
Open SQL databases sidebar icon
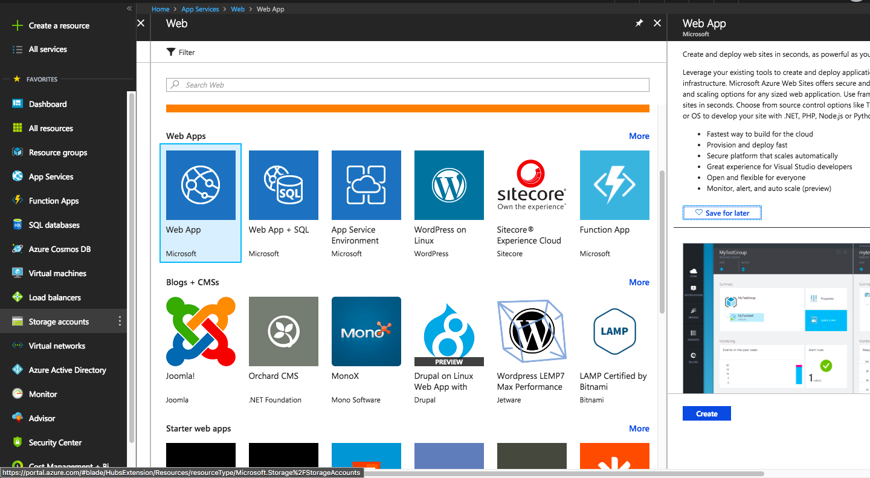18,225
